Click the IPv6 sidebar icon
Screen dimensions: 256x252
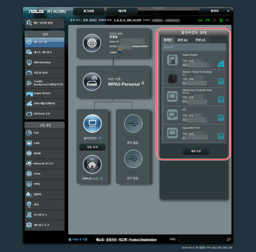pos(29,174)
